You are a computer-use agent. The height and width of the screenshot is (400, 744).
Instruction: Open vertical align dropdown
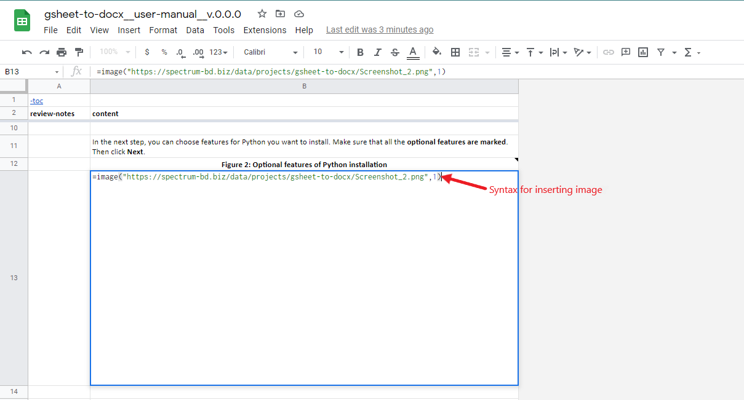point(534,52)
